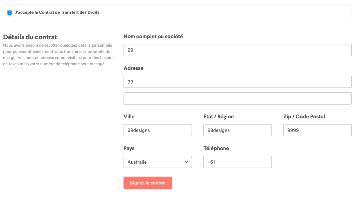
Task: Click the "Détails du contrat" heading
Action: click(30, 37)
